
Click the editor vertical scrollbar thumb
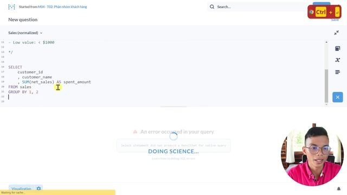326,86
